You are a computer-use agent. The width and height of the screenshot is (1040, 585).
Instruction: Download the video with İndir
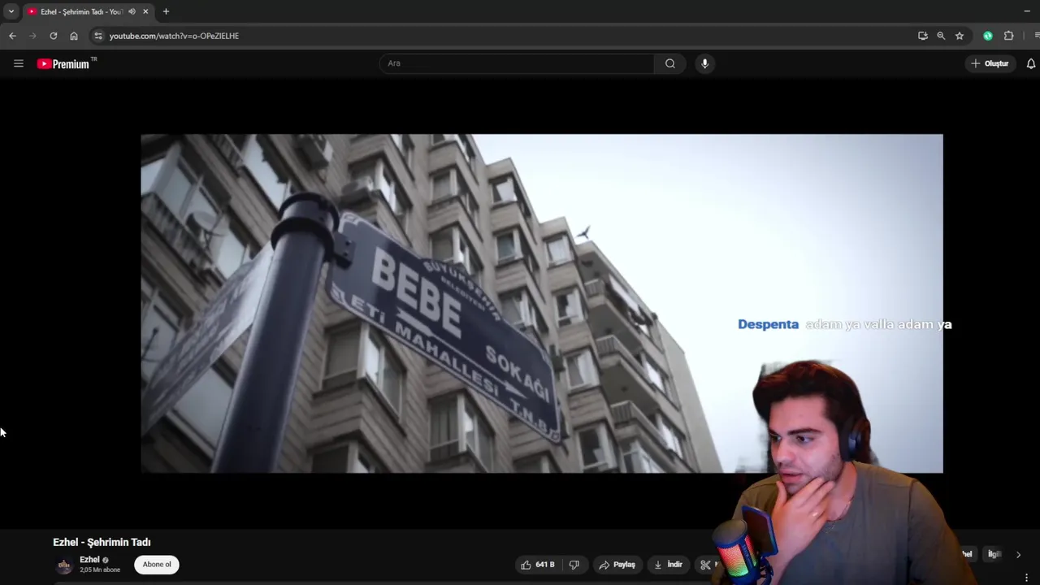click(x=669, y=565)
